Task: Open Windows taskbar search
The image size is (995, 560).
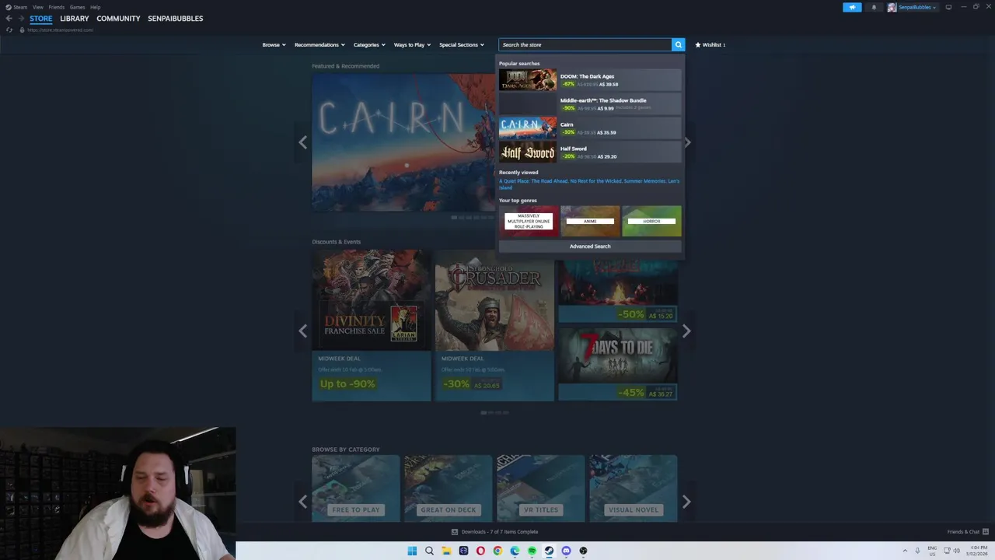Action: 429,551
